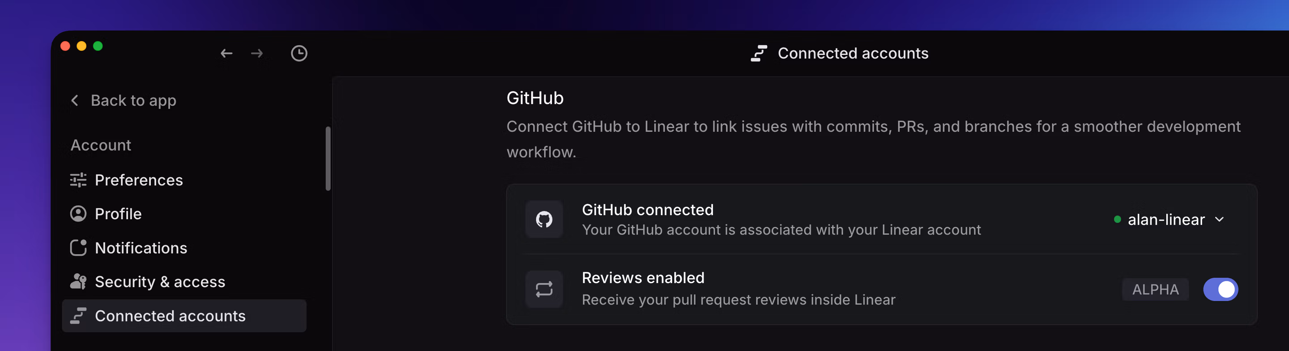Click the Back to app chevron
The width and height of the screenshot is (1289, 351).
[x=75, y=100]
